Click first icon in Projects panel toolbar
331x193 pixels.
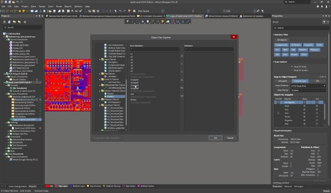(4, 22)
